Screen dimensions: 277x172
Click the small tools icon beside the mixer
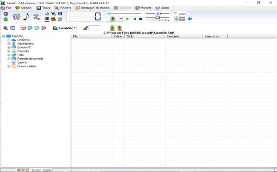tap(60, 19)
